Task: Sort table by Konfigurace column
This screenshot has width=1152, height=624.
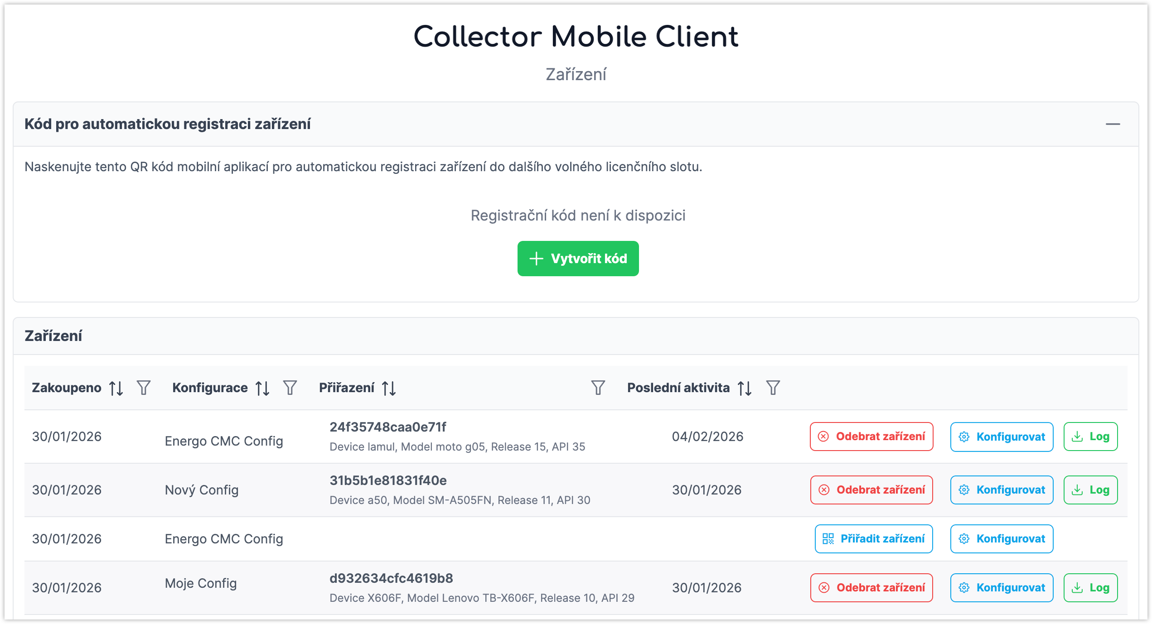Action: click(x=262, y=388)
